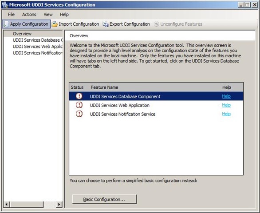
Task: Select UDDI Services Web Application sidebar tab
Action: point(38,47)
